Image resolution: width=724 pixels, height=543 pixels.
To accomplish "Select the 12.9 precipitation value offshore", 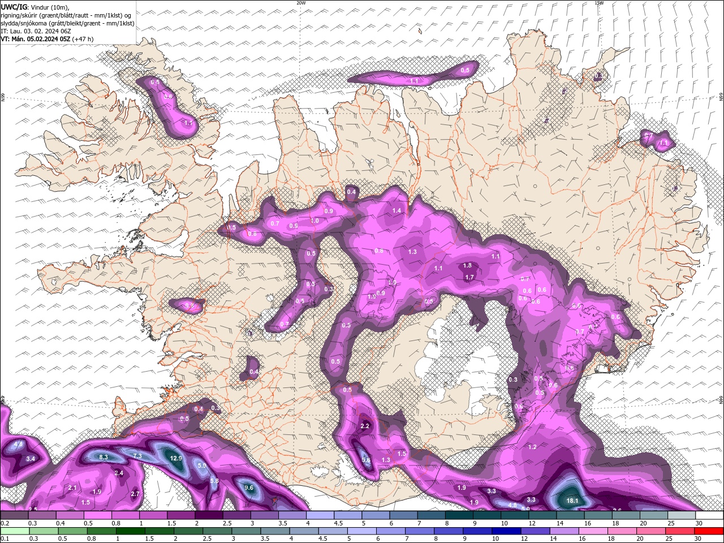I will (176, 458).
